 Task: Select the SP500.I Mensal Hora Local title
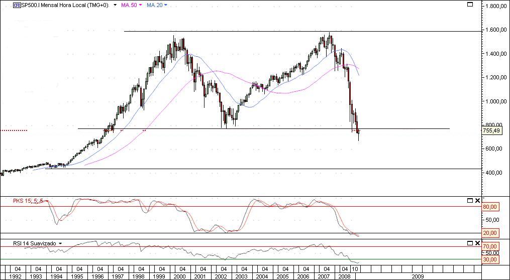pos(66,5)
